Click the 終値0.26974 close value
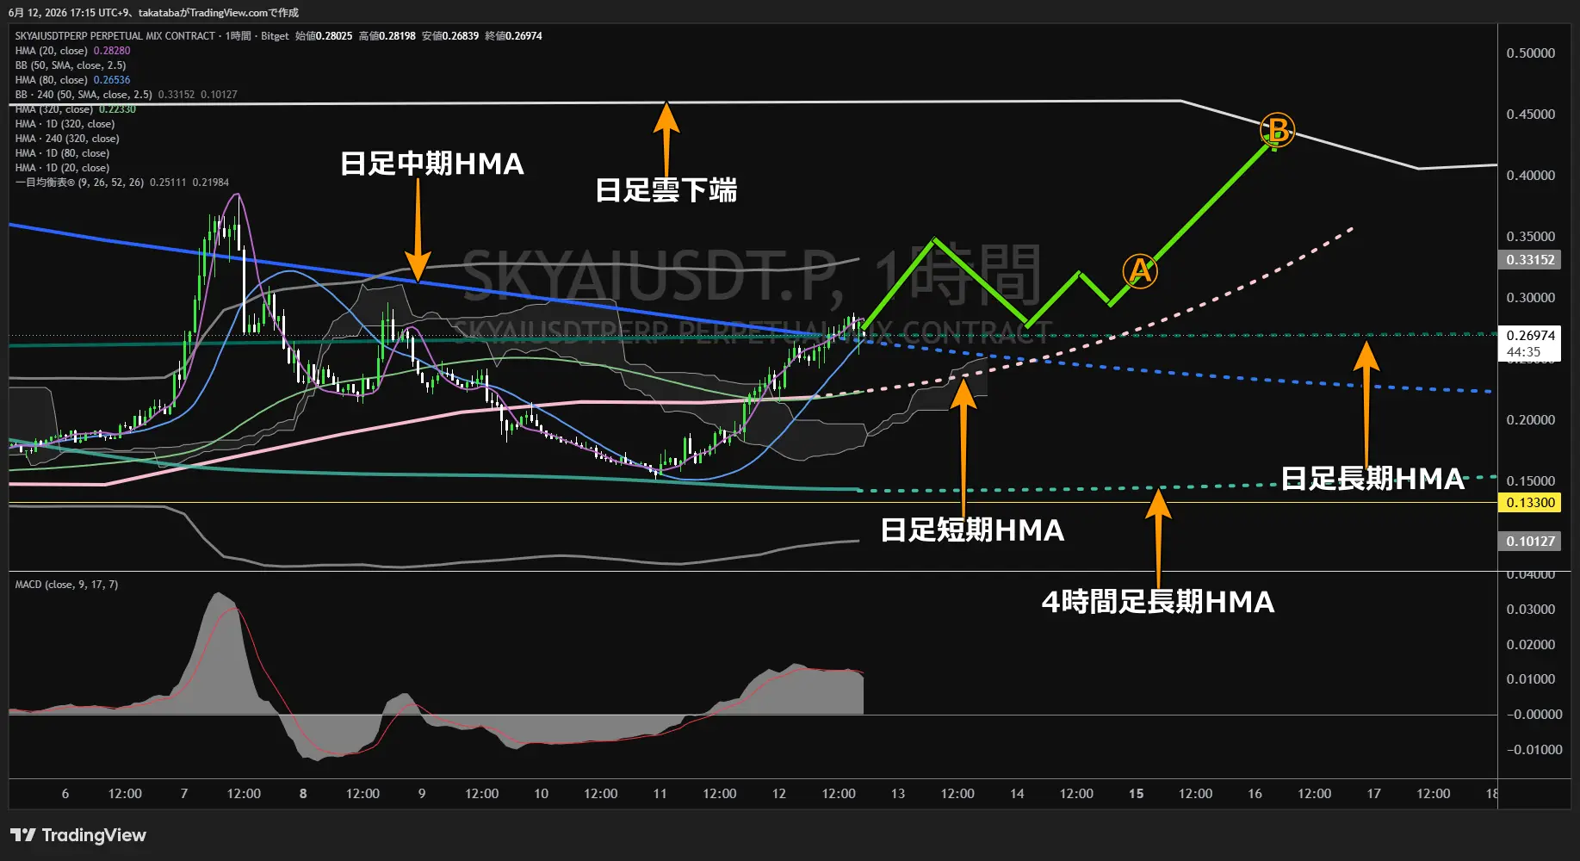Image resolution: width=1580 pixels, height=861 pixels. [x=514, y=36]
